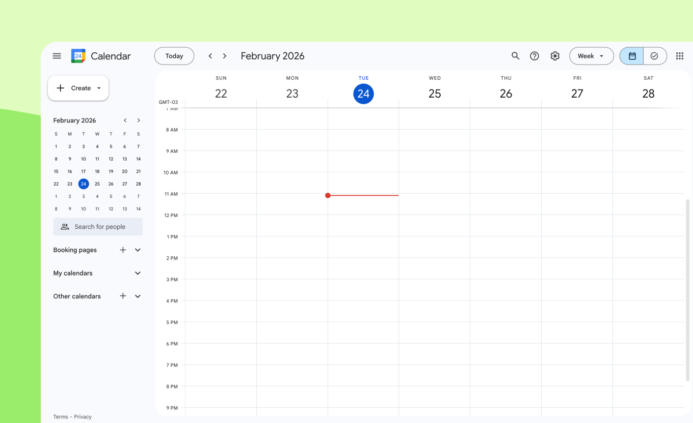Switch to Calendar view toggle

[x=632, y=56]
